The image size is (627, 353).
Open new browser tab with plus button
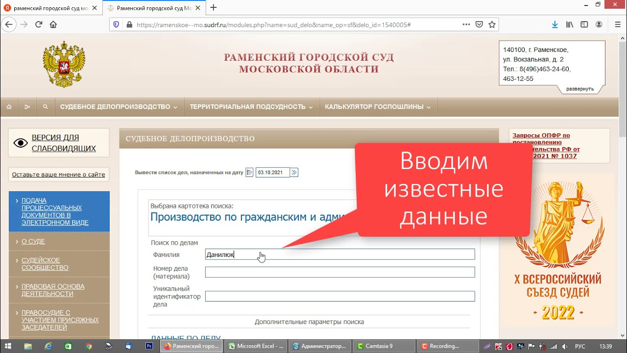(213, 8)
